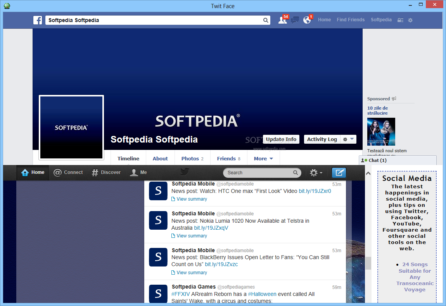The width and height of the screenshot is (446, 306).
Task: Click the Facebook logo icon
Action: 38,20
